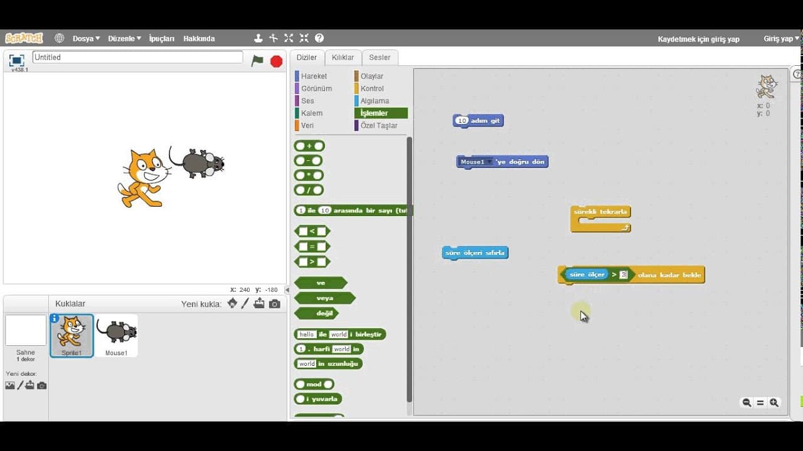The height and width of the screenshot is (451, 803).
Task: Open the language globe menu
Action: click(60, 38)
